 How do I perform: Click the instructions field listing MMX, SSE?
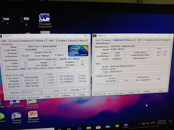tap(54, 70)
